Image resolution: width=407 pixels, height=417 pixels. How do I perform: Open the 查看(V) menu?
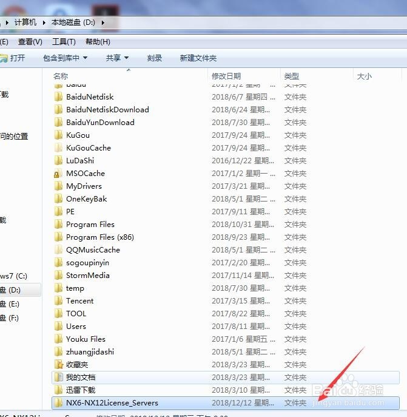(30, 42)
